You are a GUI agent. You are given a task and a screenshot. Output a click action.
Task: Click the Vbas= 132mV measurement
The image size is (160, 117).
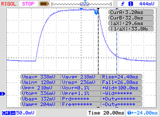tap(41, 99)
